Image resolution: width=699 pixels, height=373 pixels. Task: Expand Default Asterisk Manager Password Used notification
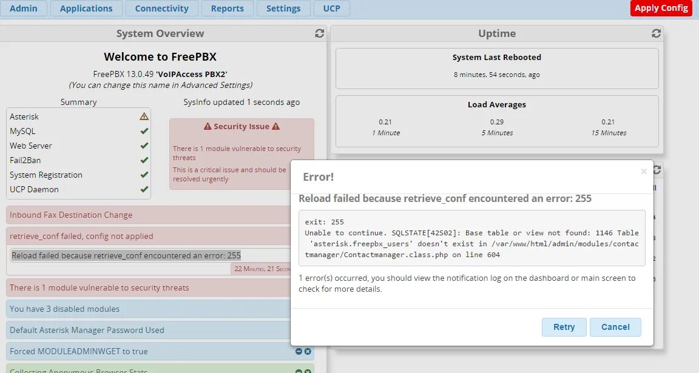[x=149, y=330]
